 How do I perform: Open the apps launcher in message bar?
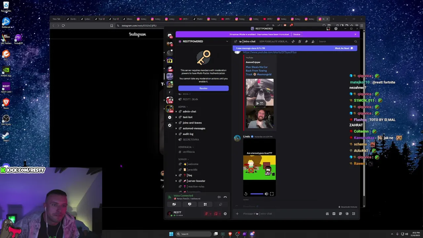(x=354, y=214)
